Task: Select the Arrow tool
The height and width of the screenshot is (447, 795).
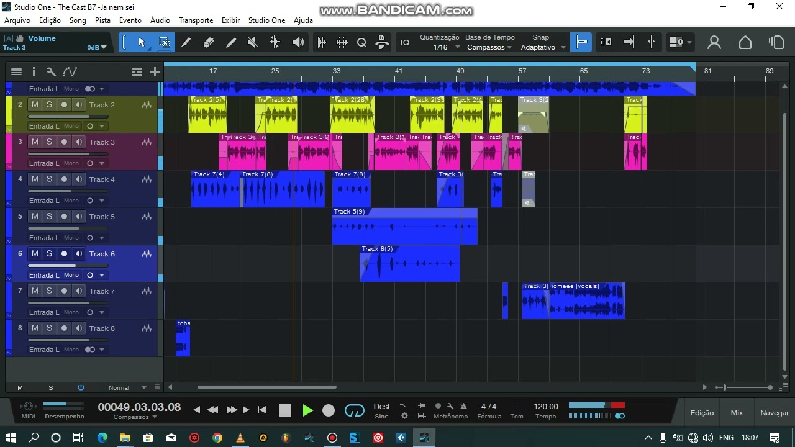Action: [142, 42]
